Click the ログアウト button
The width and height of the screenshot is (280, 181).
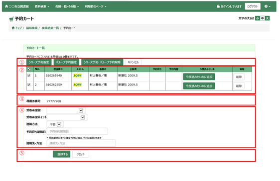click(253, 6)
